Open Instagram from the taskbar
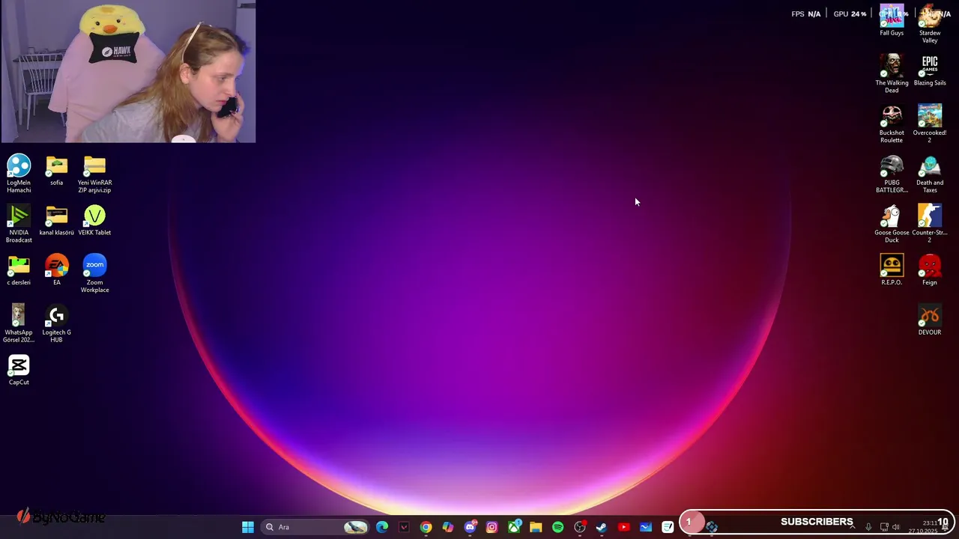Screen dimensions: 959x539 491,527
